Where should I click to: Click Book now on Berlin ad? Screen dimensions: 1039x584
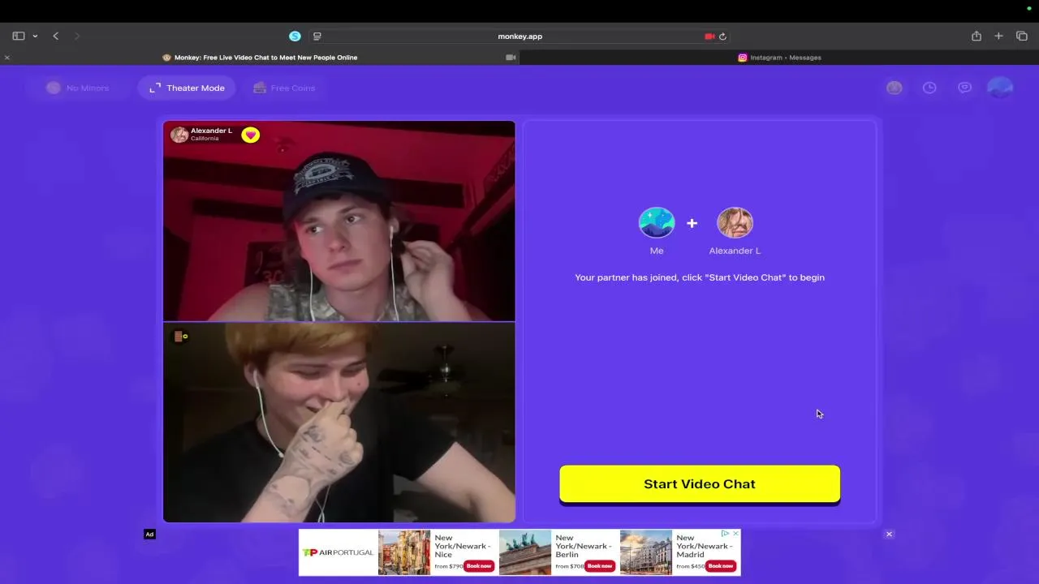[x=599, y=566]
